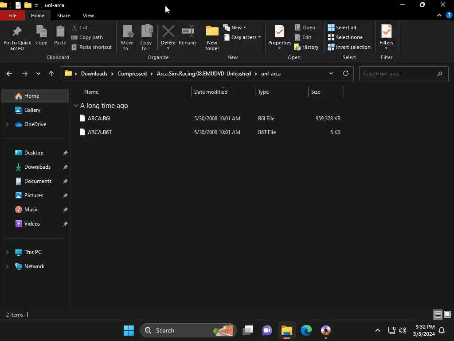Click Arca.Sim.Racing.08.EMUDVD-Unleashed breadcrumb
The image size is (454, 341).
[x=204, y=74]
